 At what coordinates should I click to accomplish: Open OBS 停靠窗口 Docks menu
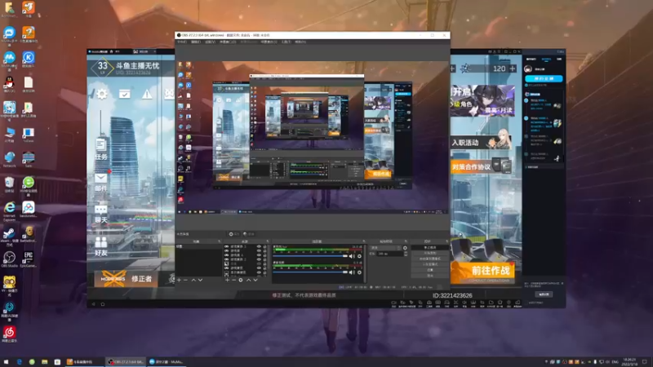228,42
